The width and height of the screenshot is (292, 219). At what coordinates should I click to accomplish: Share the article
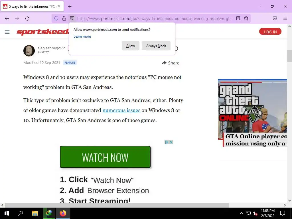[x=171, y=63]
